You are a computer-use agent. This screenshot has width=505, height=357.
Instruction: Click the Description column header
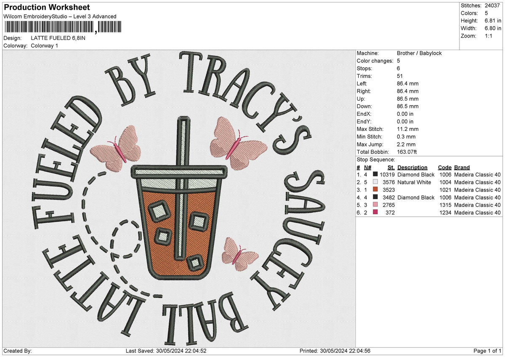(x=412, y=167)
